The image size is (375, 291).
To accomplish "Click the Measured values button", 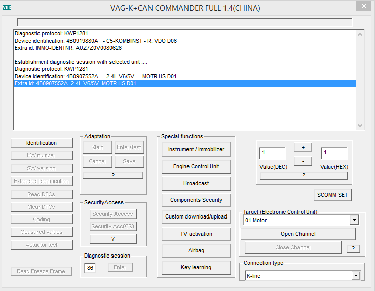I will pos(42,232).
